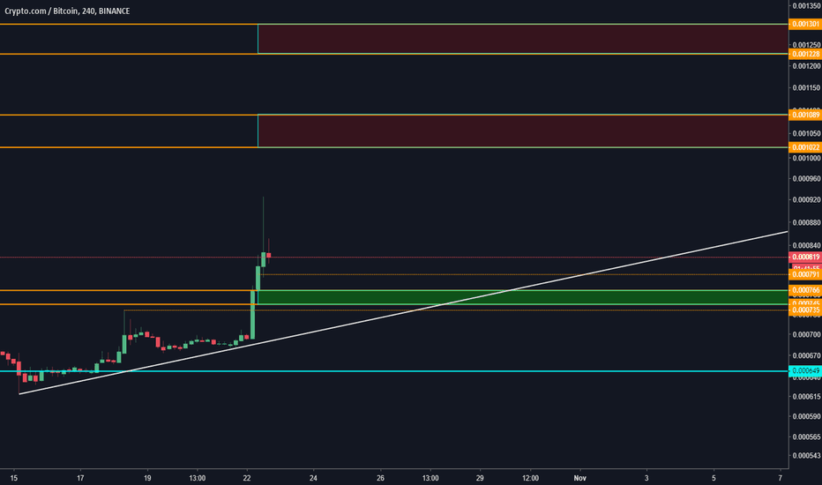Select the red 0.000819 current price label

804,257
